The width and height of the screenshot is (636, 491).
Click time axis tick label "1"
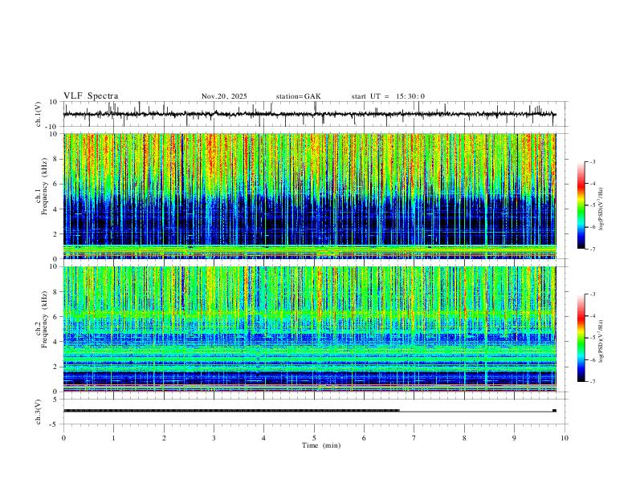(113, 438)
